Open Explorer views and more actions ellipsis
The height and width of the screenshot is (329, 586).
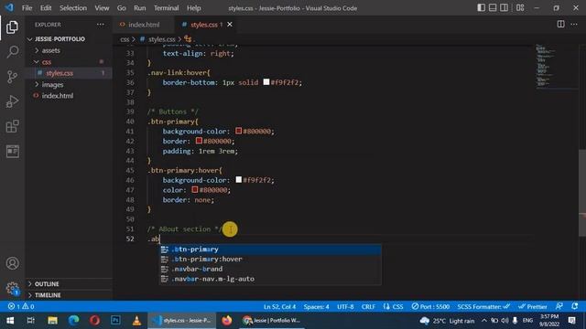point(101,25)
